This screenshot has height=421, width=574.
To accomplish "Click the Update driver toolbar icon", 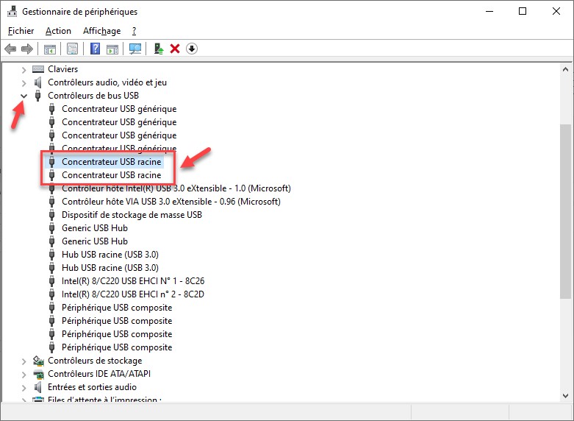I will point(158,49).
